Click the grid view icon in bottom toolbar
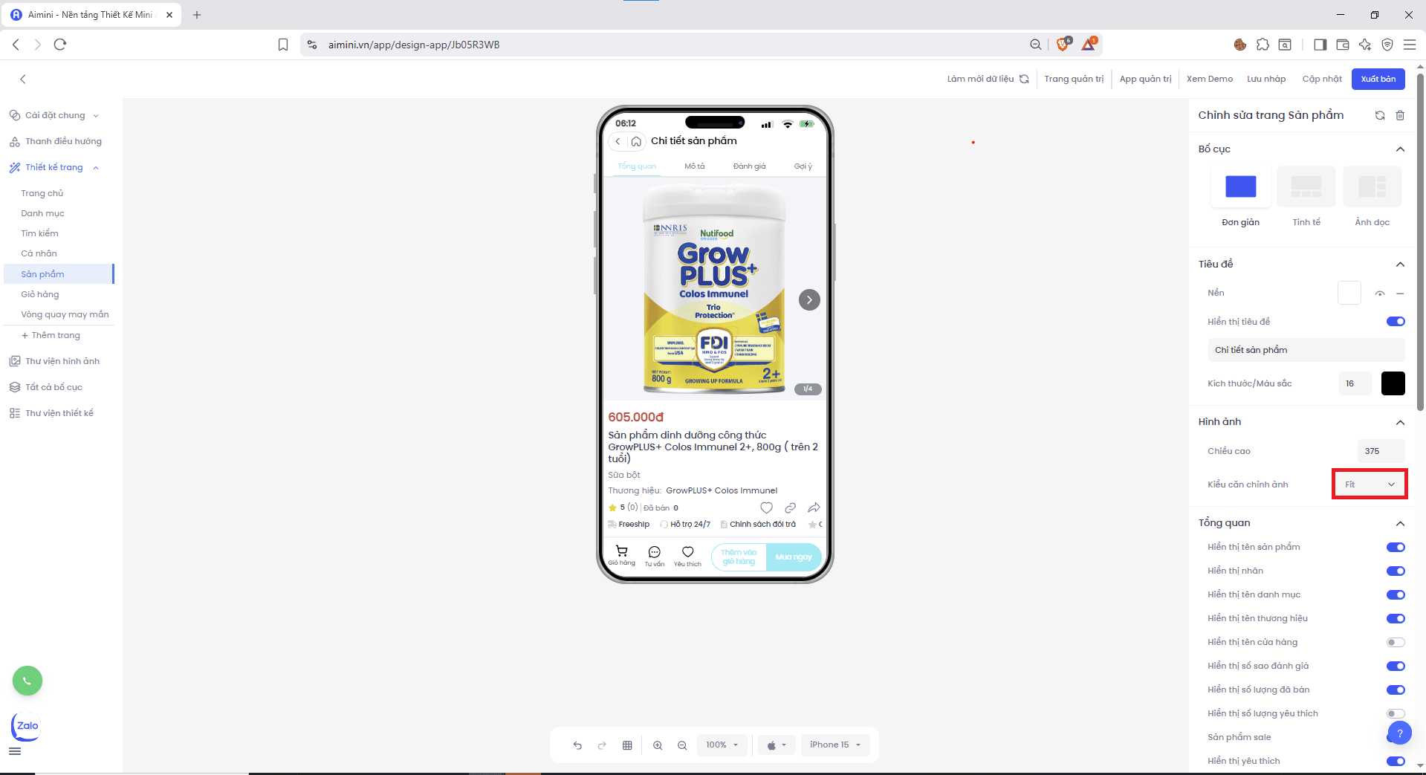1426x775 pixels. click(627, 745)
